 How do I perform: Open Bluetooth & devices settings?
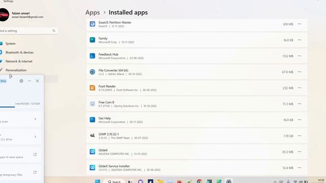pos(19,52)
